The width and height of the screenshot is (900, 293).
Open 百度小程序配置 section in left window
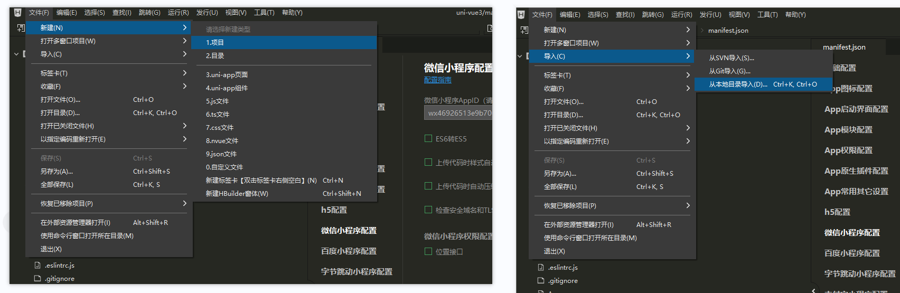349,251
